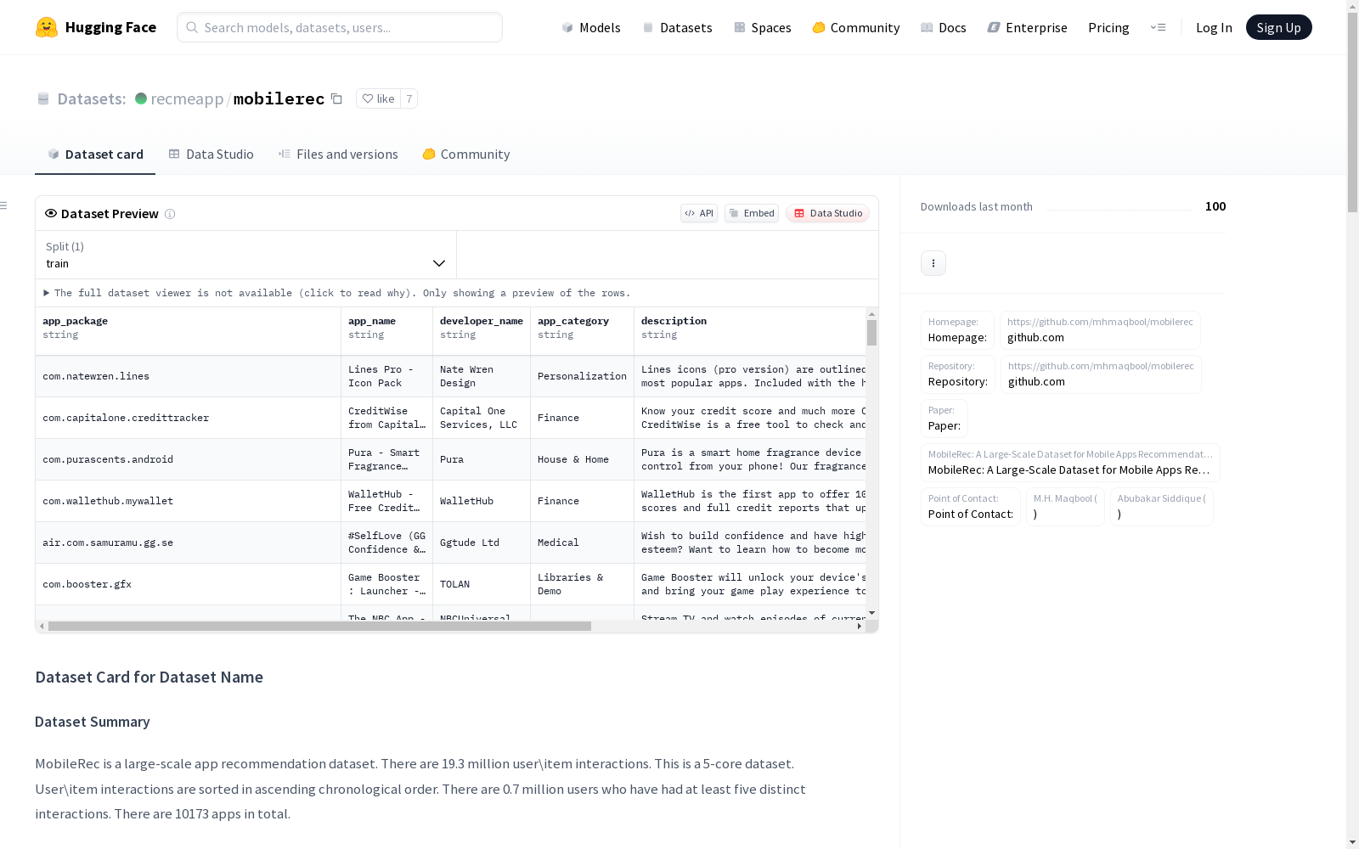Click the Sign Up button

click(1279, 27)
